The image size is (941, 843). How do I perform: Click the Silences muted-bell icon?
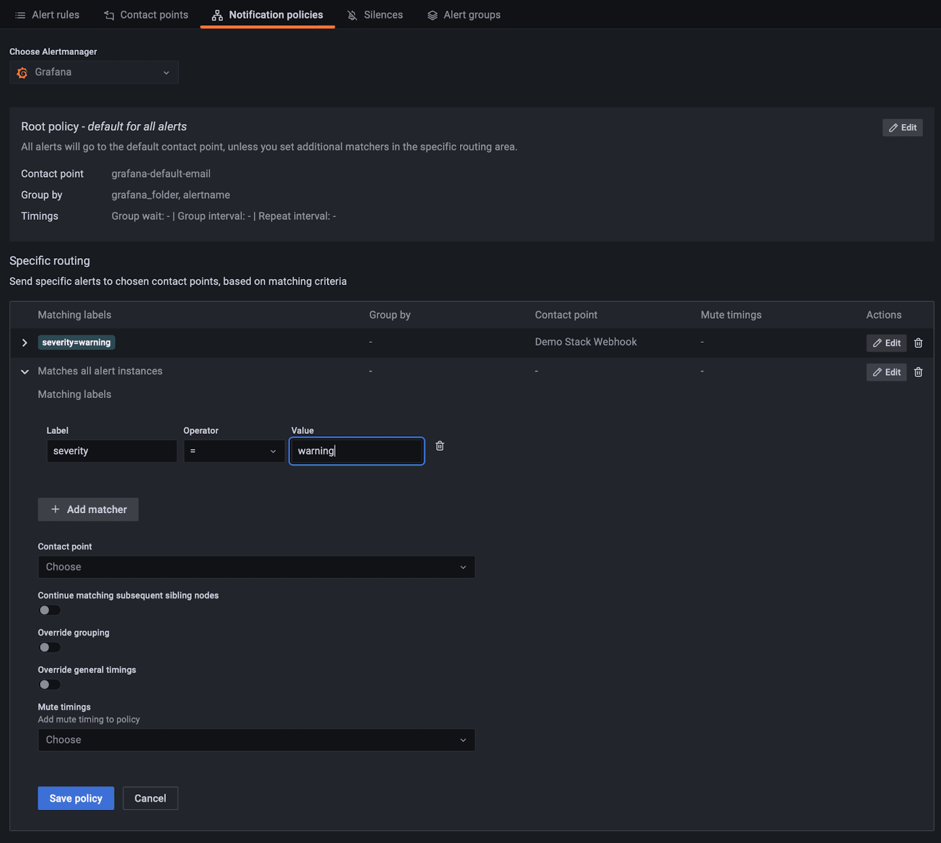point(352,15)
